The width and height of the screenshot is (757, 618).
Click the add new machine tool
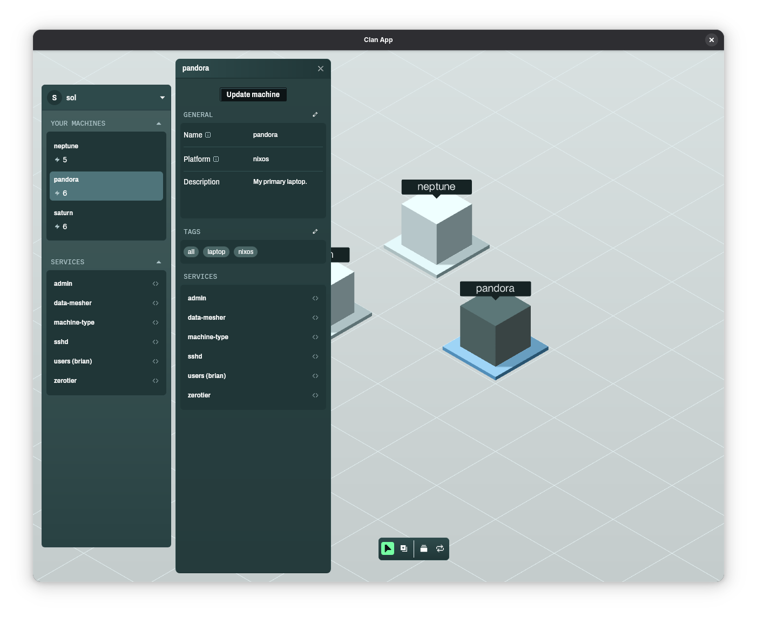click(404, 548)
